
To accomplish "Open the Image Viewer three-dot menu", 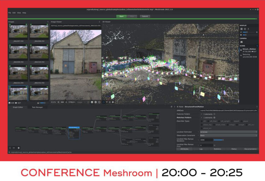I will point(99,22).
